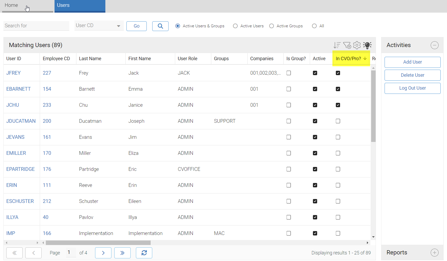Viewport: 447px width, 261px height.
Task: Click the Matching Users (89) heading
Action: pyautogui.click(x=36, y=45)
